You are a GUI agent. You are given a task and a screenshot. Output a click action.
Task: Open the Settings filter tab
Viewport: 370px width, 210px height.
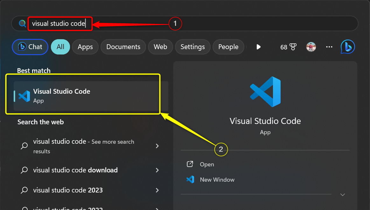click(192, 47)
